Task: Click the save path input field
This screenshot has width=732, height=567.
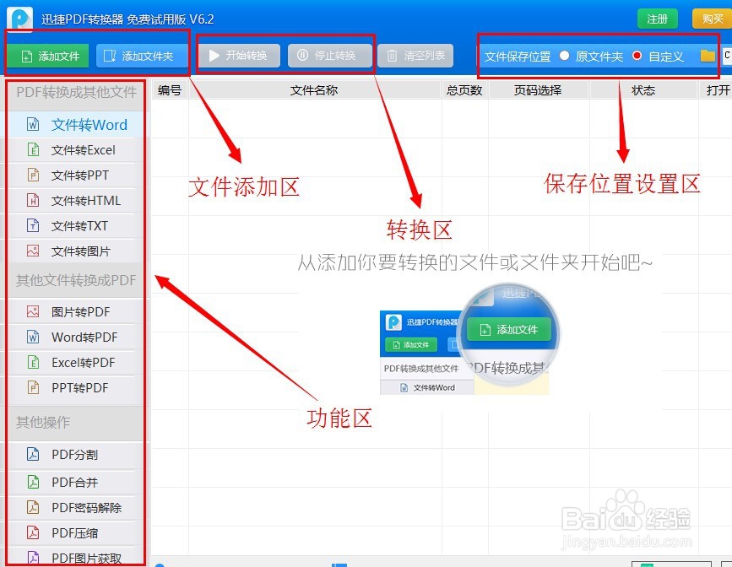Action: [x=727, y=56]
